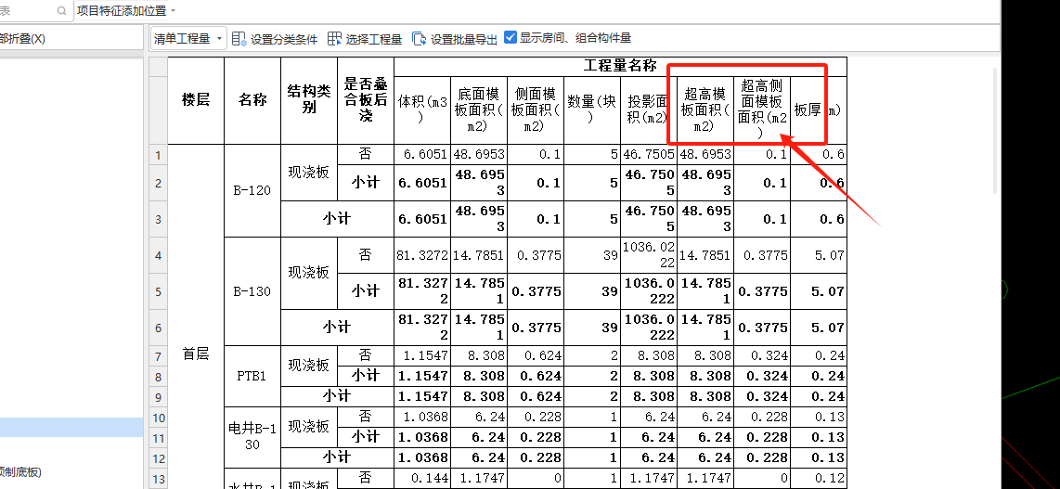Image resolution: width=1060 pixels, height=489 pixels.
Task: Click the 设置批量导出 button label
Action: (464, 39)
